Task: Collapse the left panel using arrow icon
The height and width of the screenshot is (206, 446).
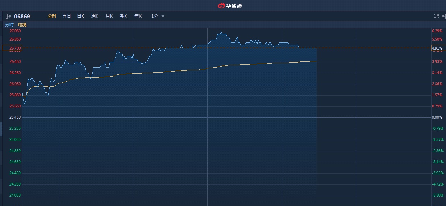Action: tap(8, 16)
